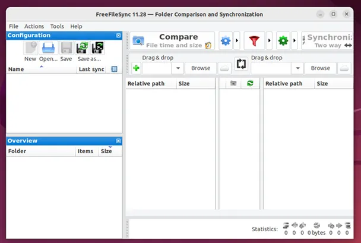Open the red funnel filter settings
Screen dimensions: 361x243
254,41
